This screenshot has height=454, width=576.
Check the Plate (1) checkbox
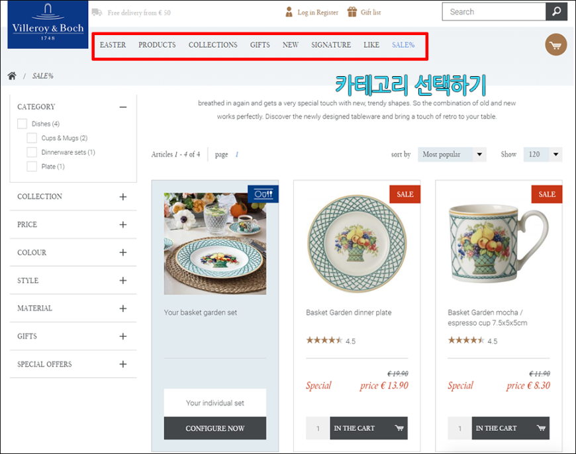click(x=32, y=166)
